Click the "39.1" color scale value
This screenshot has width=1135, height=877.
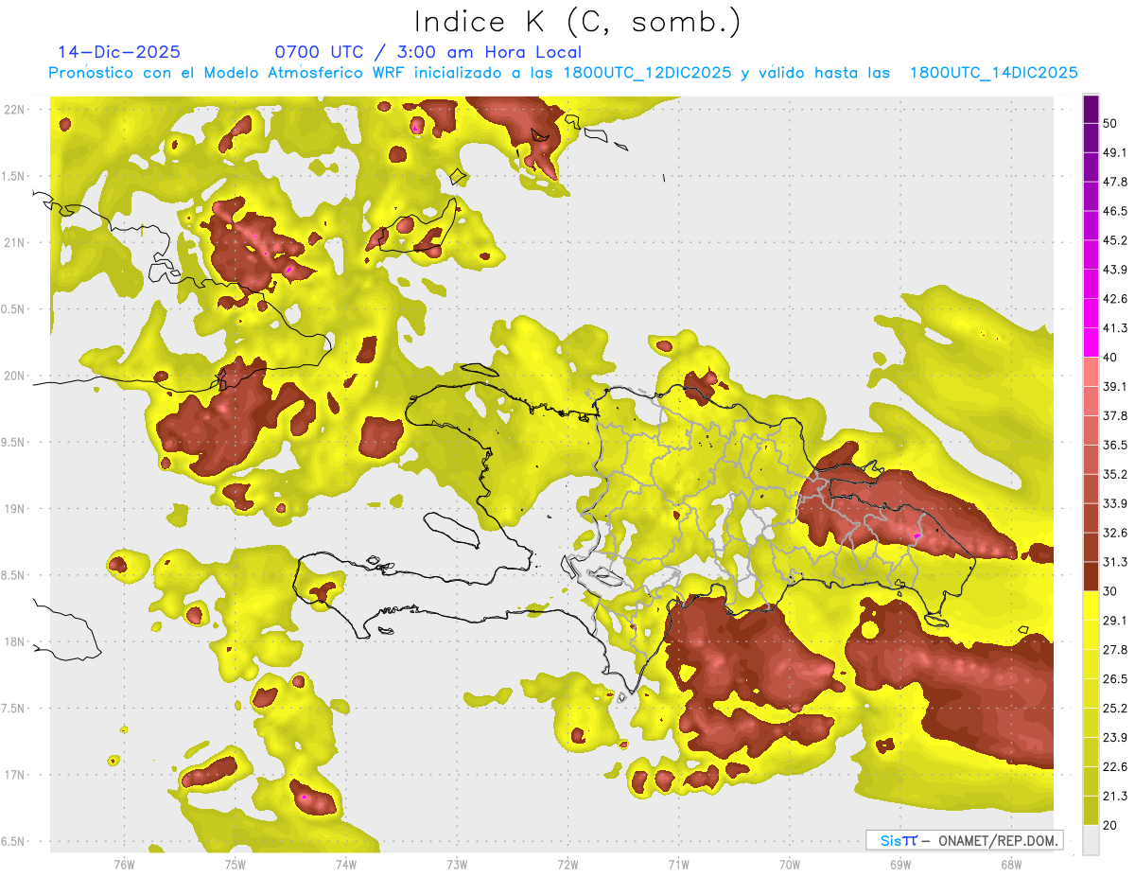coord(1115,387)
